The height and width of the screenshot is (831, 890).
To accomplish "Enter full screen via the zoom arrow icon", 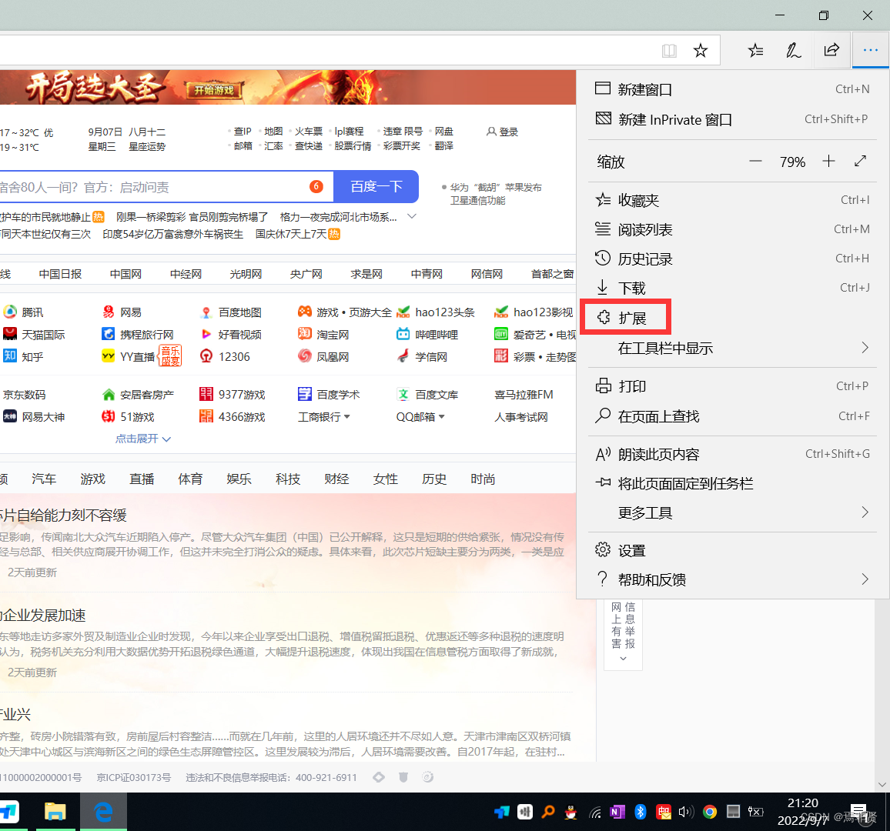I will tap(861, 161).
